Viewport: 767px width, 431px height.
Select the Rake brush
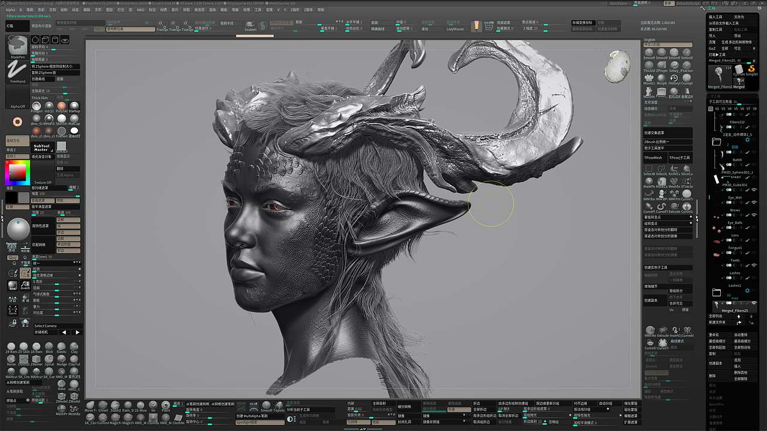(62, 386)
